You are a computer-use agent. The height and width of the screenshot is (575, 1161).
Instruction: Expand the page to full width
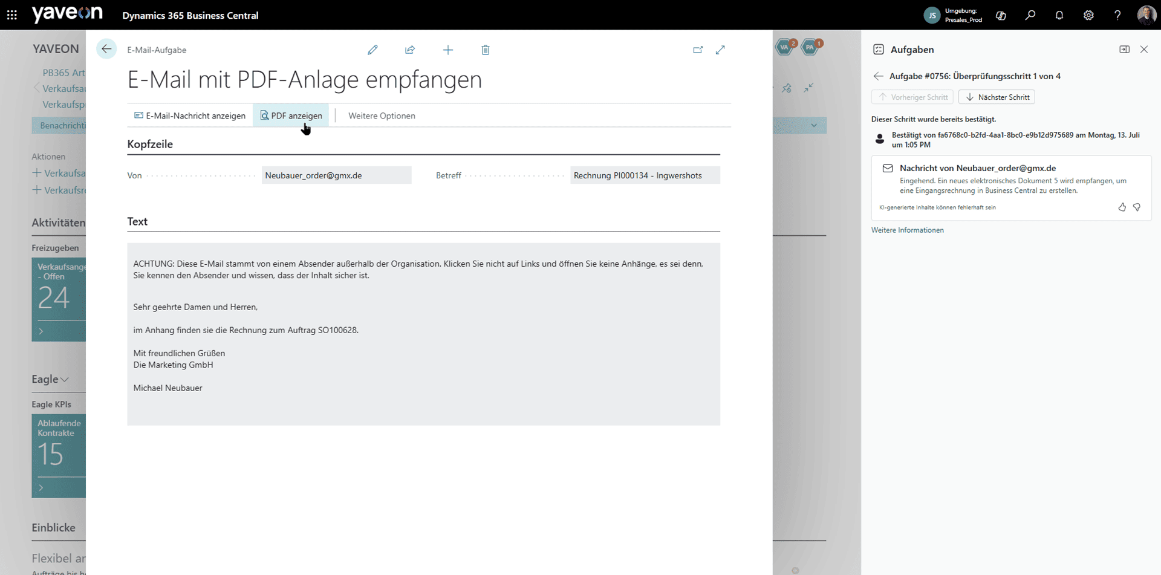click(x=720, y=50)
